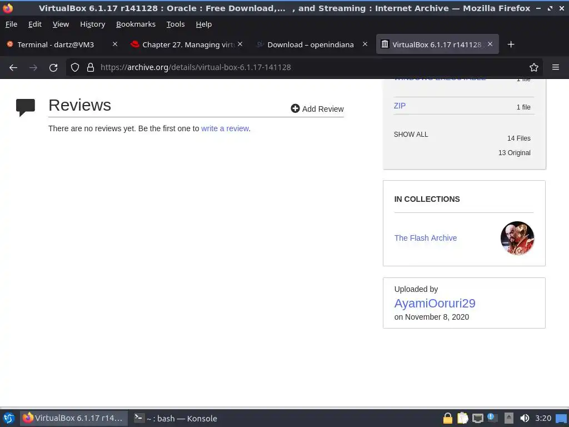The image size is (569, 427).
Task: Click the show desktop button
Action: (561, 418)
